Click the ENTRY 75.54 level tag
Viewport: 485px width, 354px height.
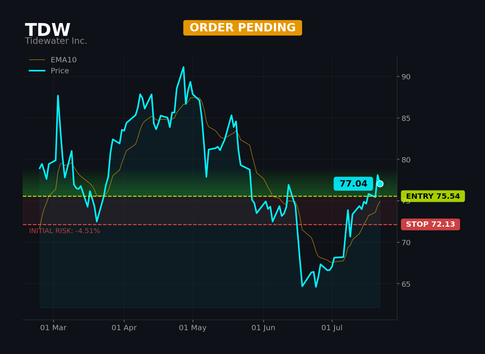click(433, 196)
